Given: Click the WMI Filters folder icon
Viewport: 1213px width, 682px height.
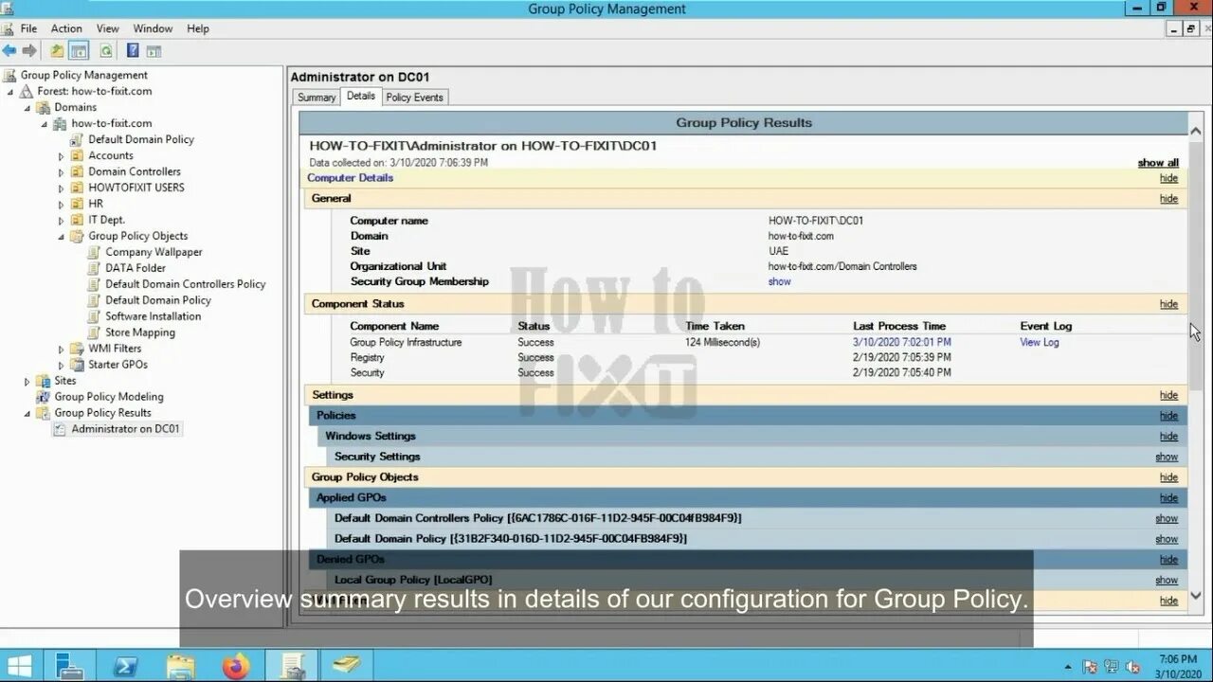Looking at the screenshot, I should coord(77,349).
